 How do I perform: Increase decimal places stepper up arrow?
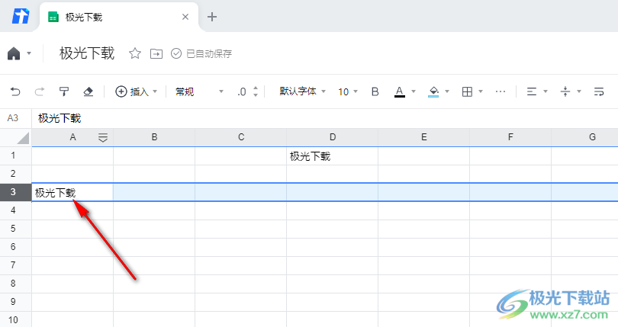click(256, 88)
